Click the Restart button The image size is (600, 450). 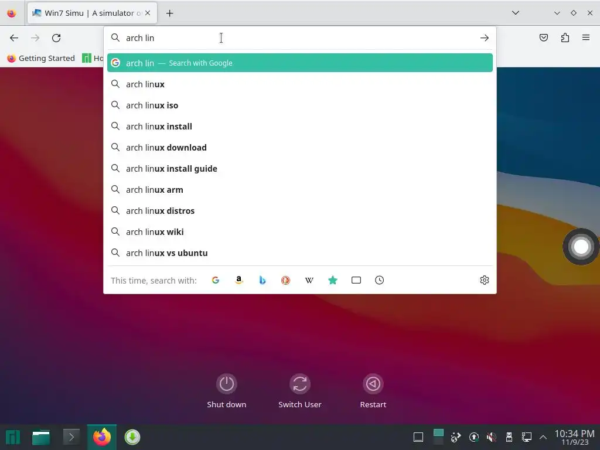click(x=373, y=391)
